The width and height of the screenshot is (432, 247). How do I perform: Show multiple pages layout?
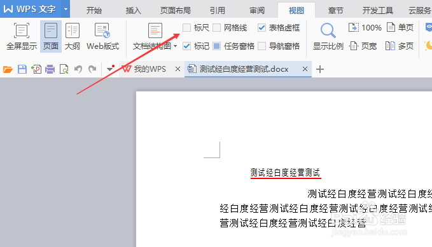[400, 46]
